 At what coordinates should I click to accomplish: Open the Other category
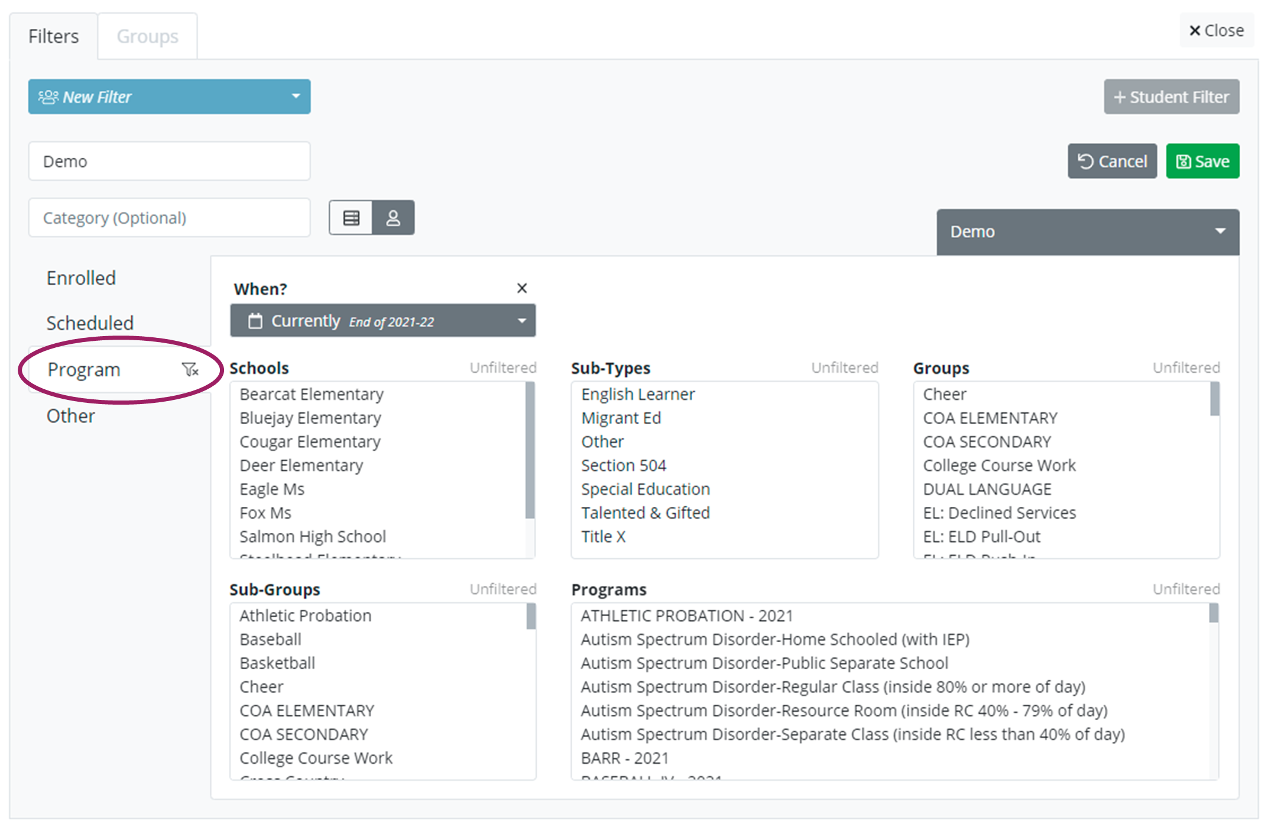click(x=70, y=416)
